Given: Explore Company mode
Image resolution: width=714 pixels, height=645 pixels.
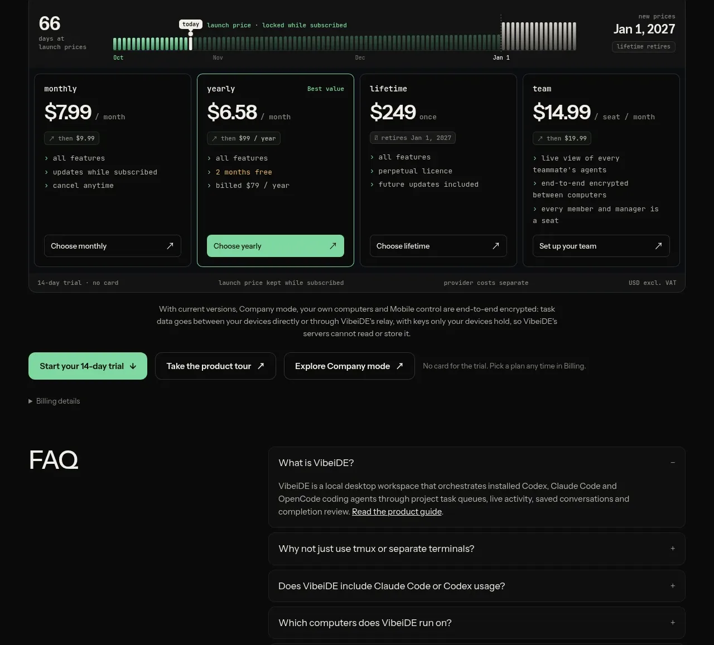Looking at the screenshot, I should coord(349,366).
